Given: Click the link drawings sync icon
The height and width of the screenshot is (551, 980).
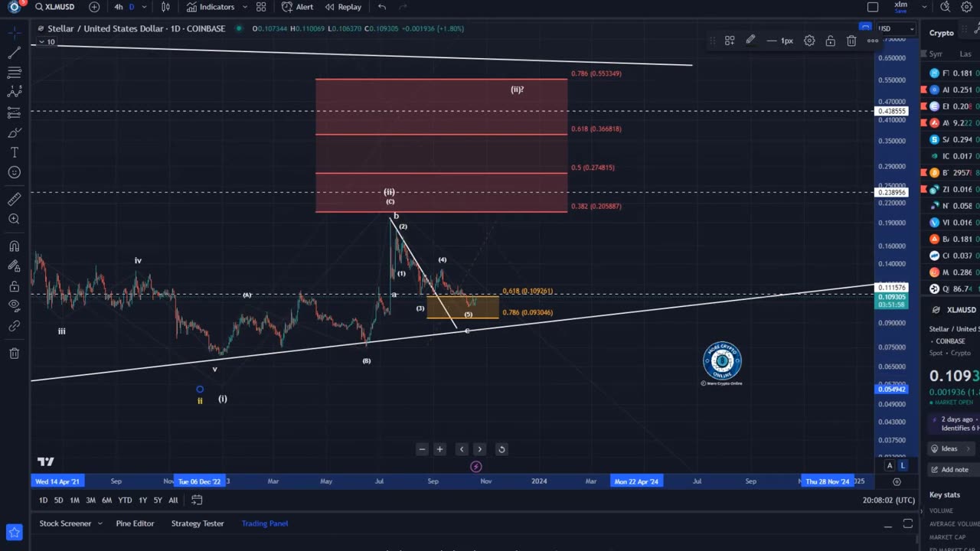Looking at the screenshot, I should point(14,326).
